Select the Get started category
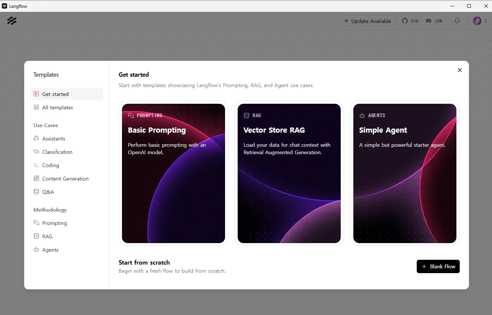Image resolution: width=492 pixels, height=315 pixels. 67,94
